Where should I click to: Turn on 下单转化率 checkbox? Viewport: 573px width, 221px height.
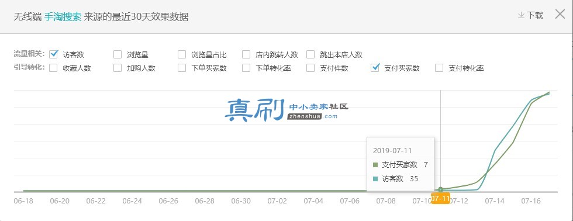[246, 68]
